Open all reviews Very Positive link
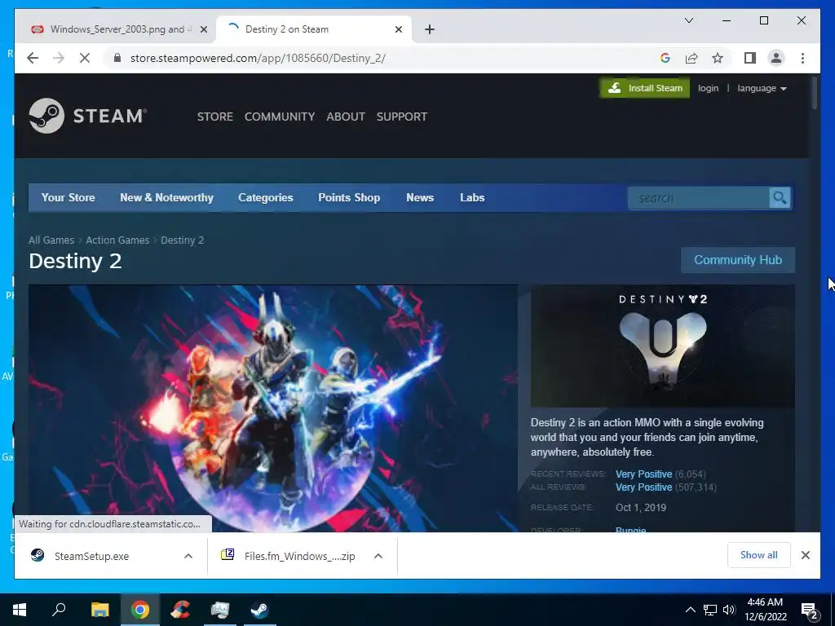The width and height of the screenshot is (835, 626). [x=644, y=487]
